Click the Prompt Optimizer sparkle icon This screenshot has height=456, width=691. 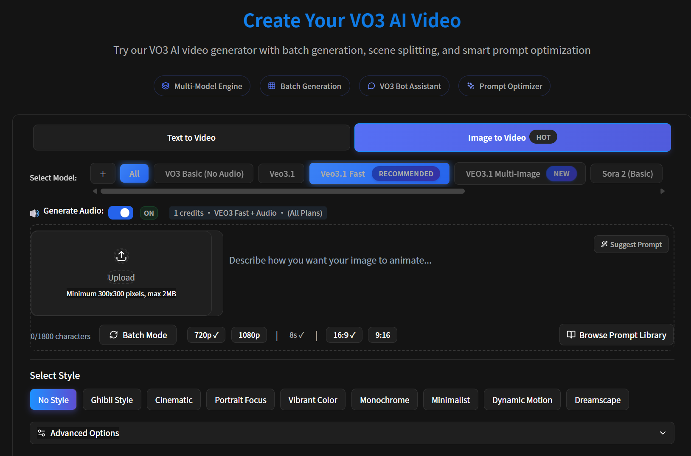(471, 86)
